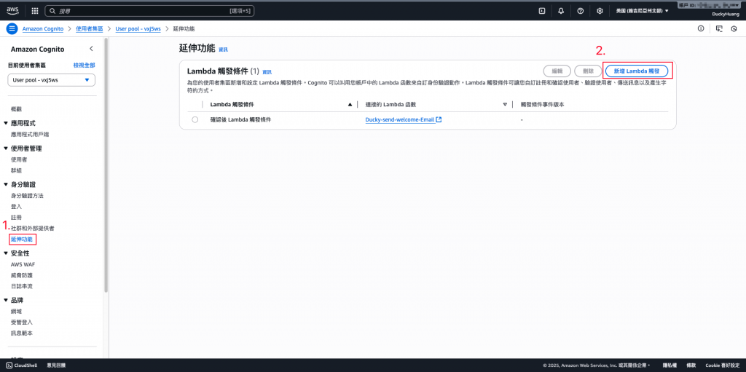Open the help question-mark menu
The height and width of the screenshot is (372, 746).
[581, 10]
